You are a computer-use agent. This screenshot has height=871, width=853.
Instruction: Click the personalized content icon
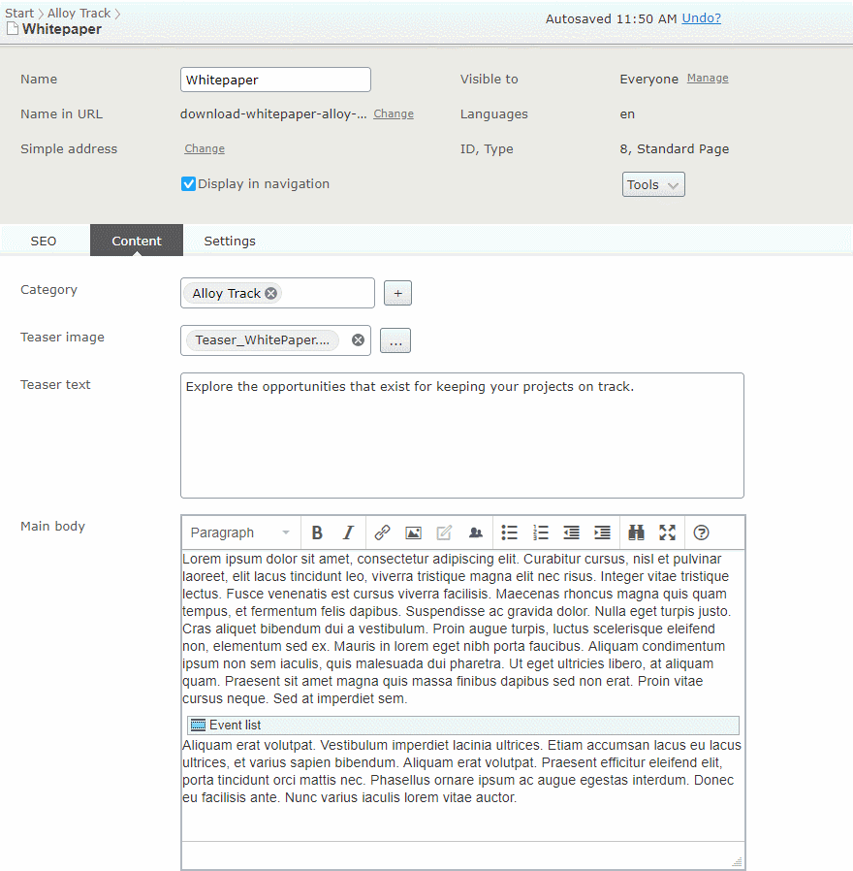tap(475, 532)
